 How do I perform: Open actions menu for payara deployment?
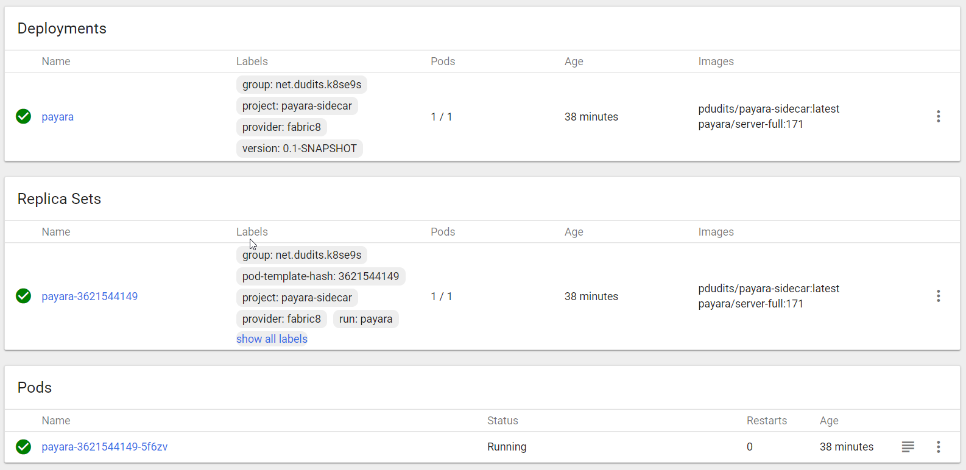(938, 116)
